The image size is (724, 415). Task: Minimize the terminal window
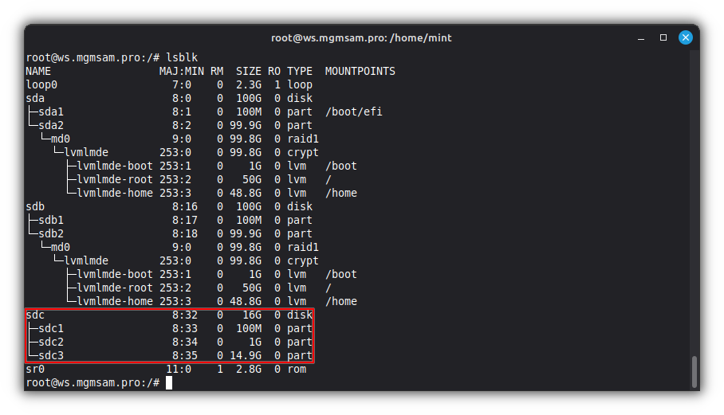pos(641,37)
